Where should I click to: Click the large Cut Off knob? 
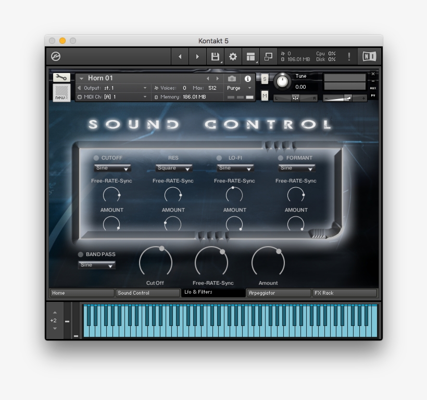coord(156,262)
